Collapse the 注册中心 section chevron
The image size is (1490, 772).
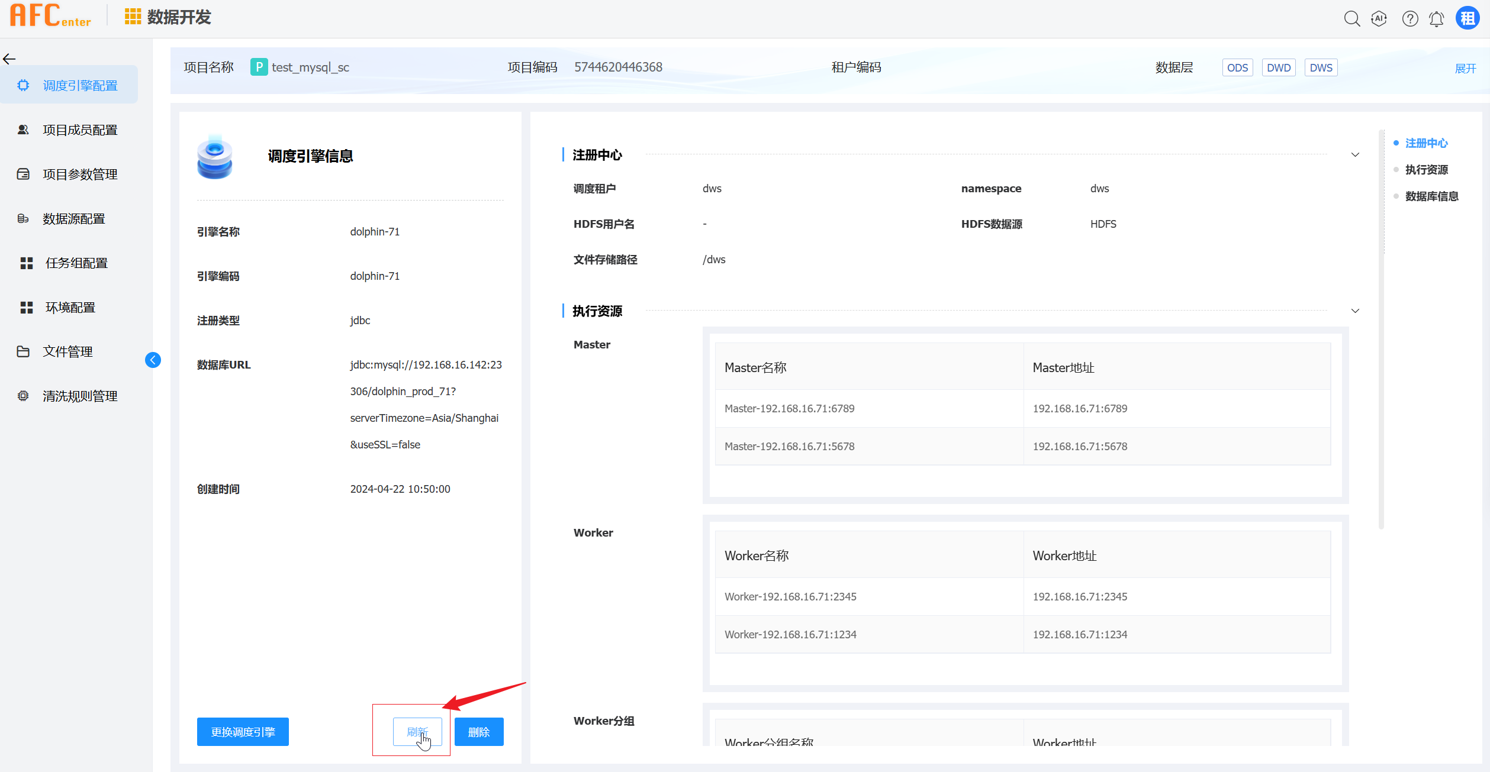click(1355, 155)
